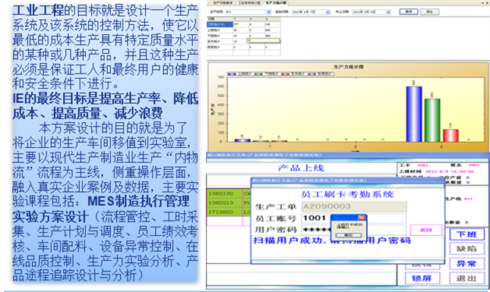Select the highlighted 工时统计 row header
Image resolution: width=490 pixels, height=292 pixels.
220,24
